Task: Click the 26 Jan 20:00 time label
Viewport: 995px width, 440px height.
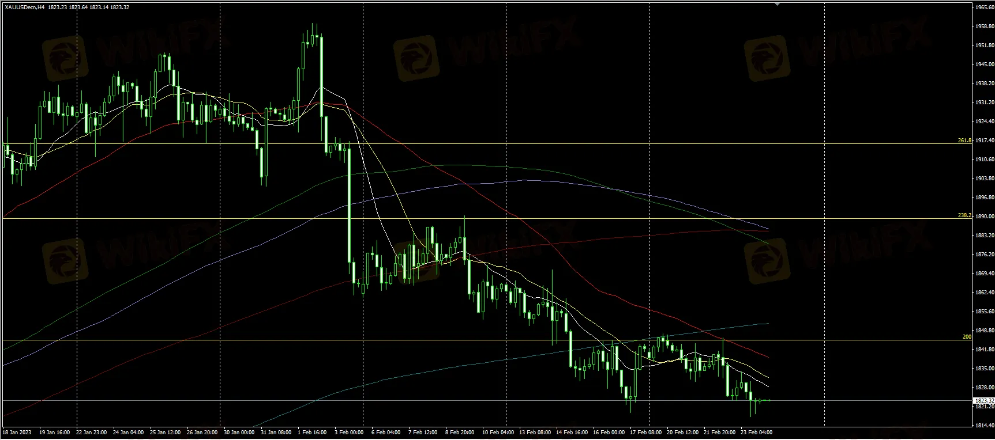Action: (x=202, y=432)
